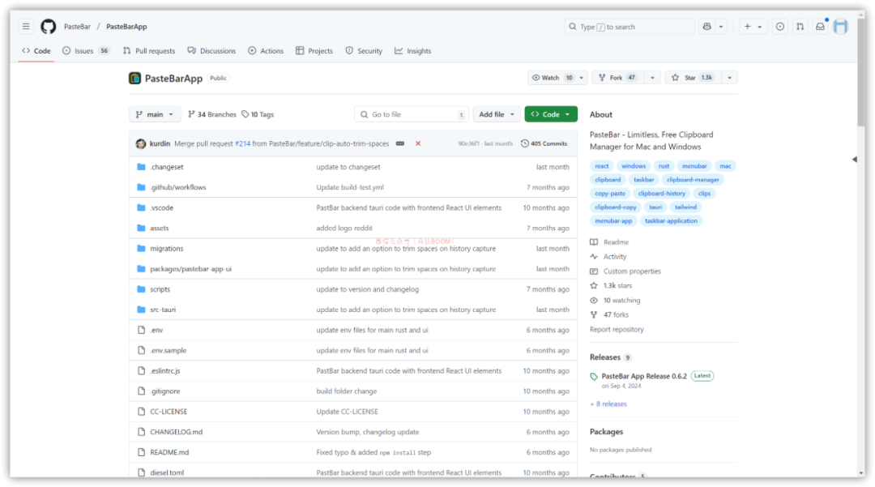Click the eye icon beside 10 watching
Screen dimensions: 875x487
594,300
